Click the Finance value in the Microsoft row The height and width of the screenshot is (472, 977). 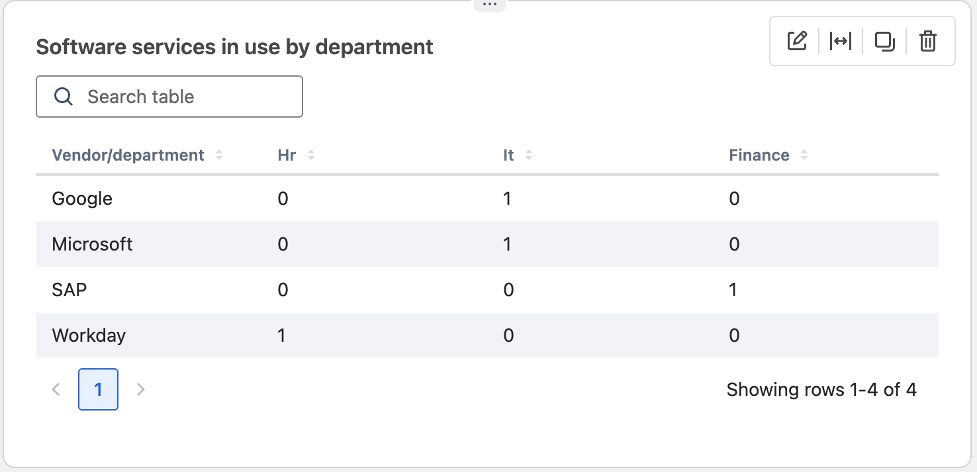click(734, 245)
